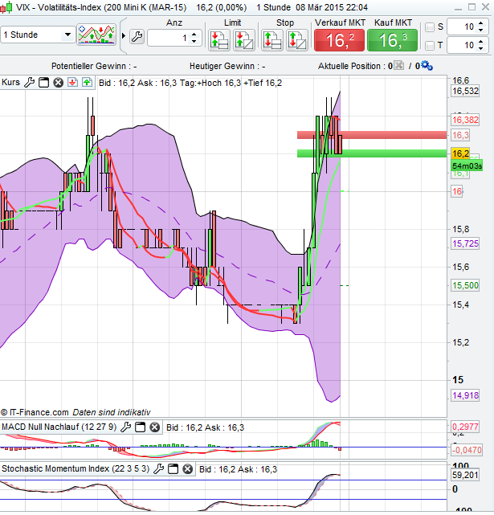Enable the T target checkbox
494x515 pixels.
coord(430,46)
